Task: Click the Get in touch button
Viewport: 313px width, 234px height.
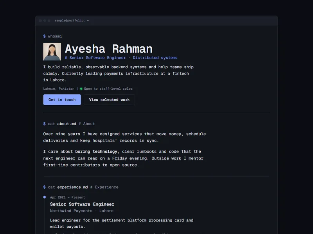Action: pos(62,100)
